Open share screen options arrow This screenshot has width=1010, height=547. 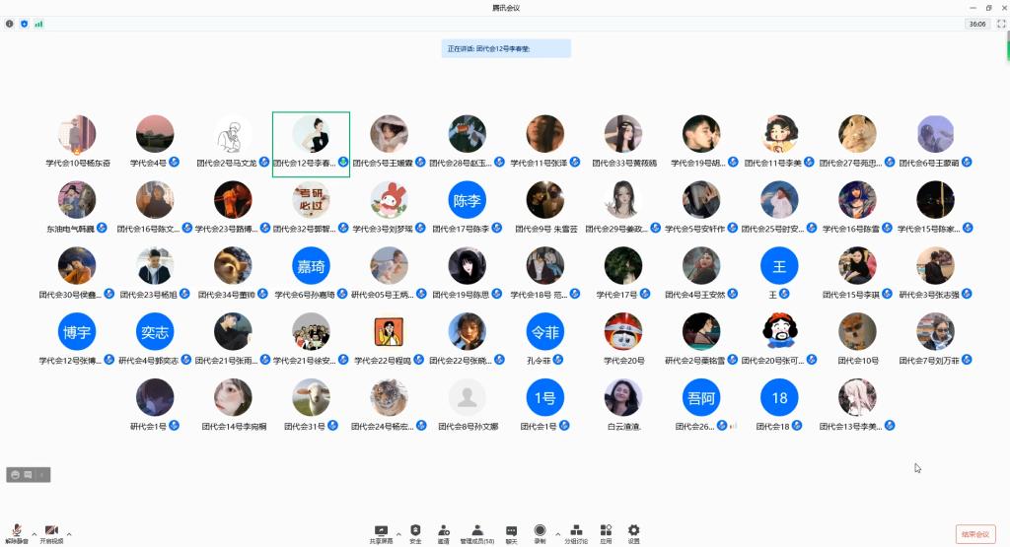(x=398, y=534)
